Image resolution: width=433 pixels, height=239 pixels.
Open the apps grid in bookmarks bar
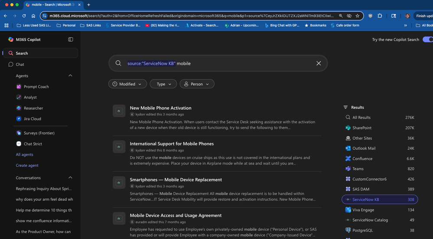(x=7, y=26)
